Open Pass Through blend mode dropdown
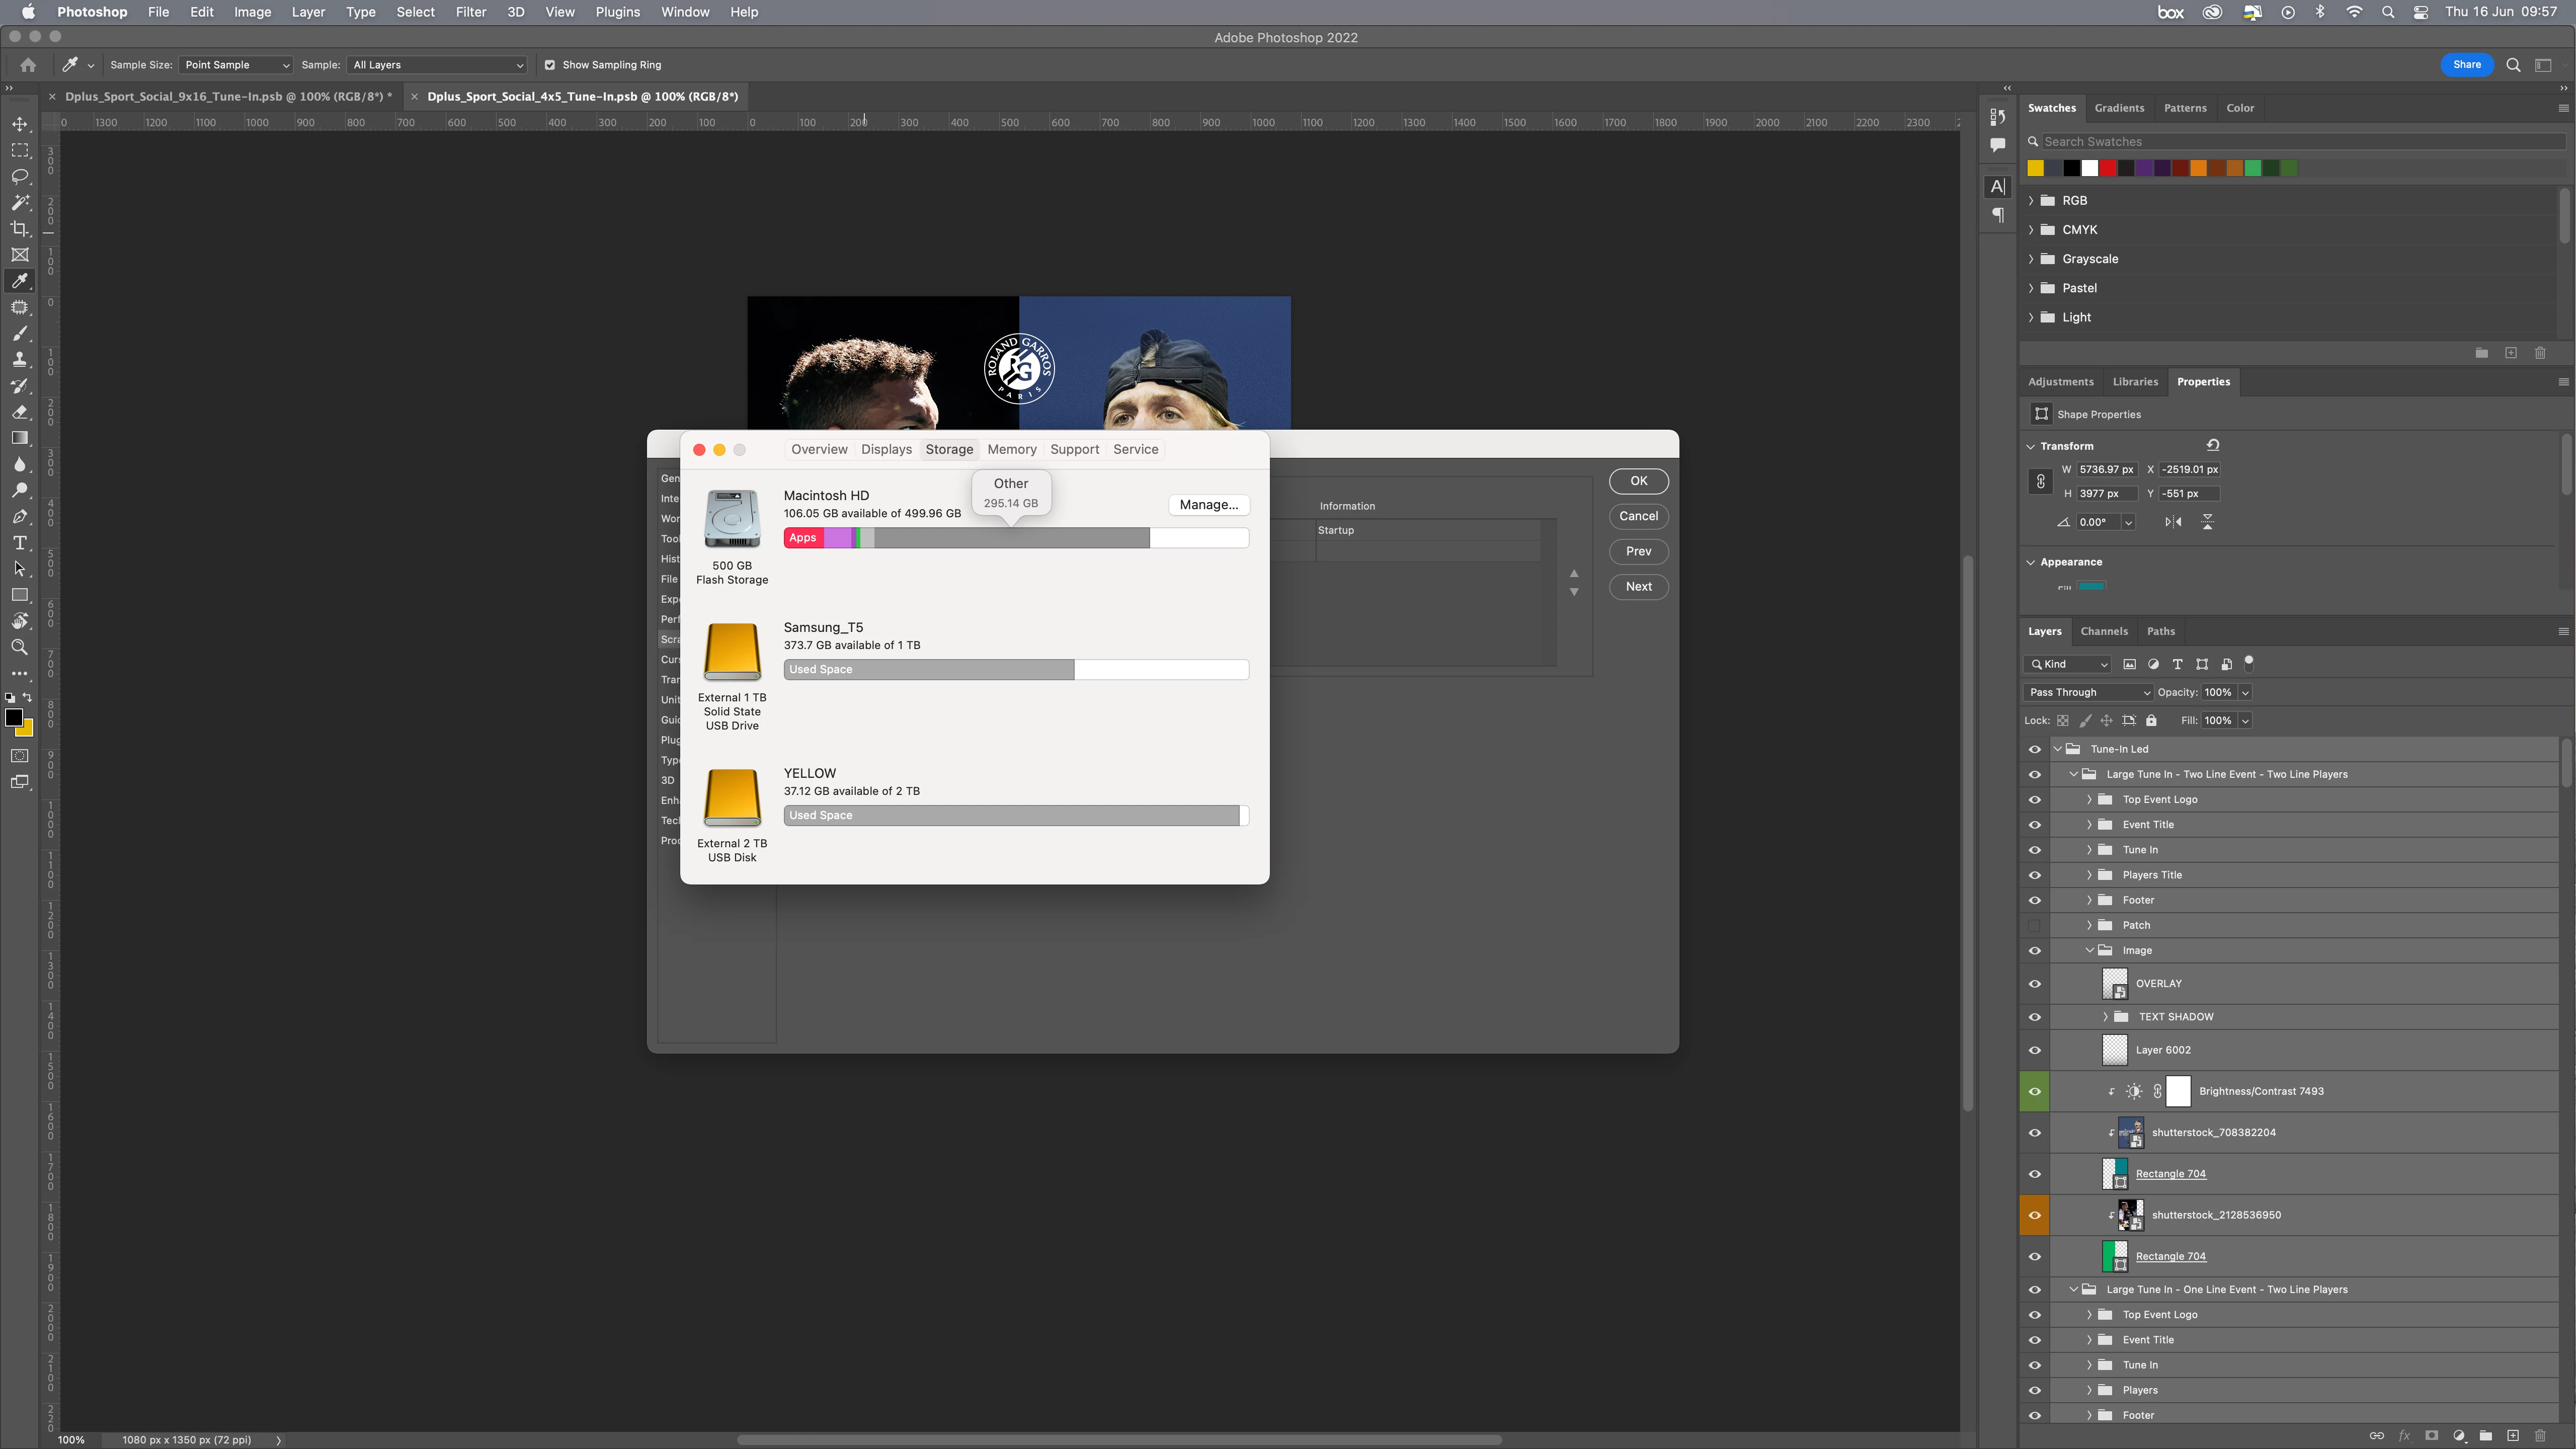This screenshot has height=1449, width=2576. coord(2088,692)
